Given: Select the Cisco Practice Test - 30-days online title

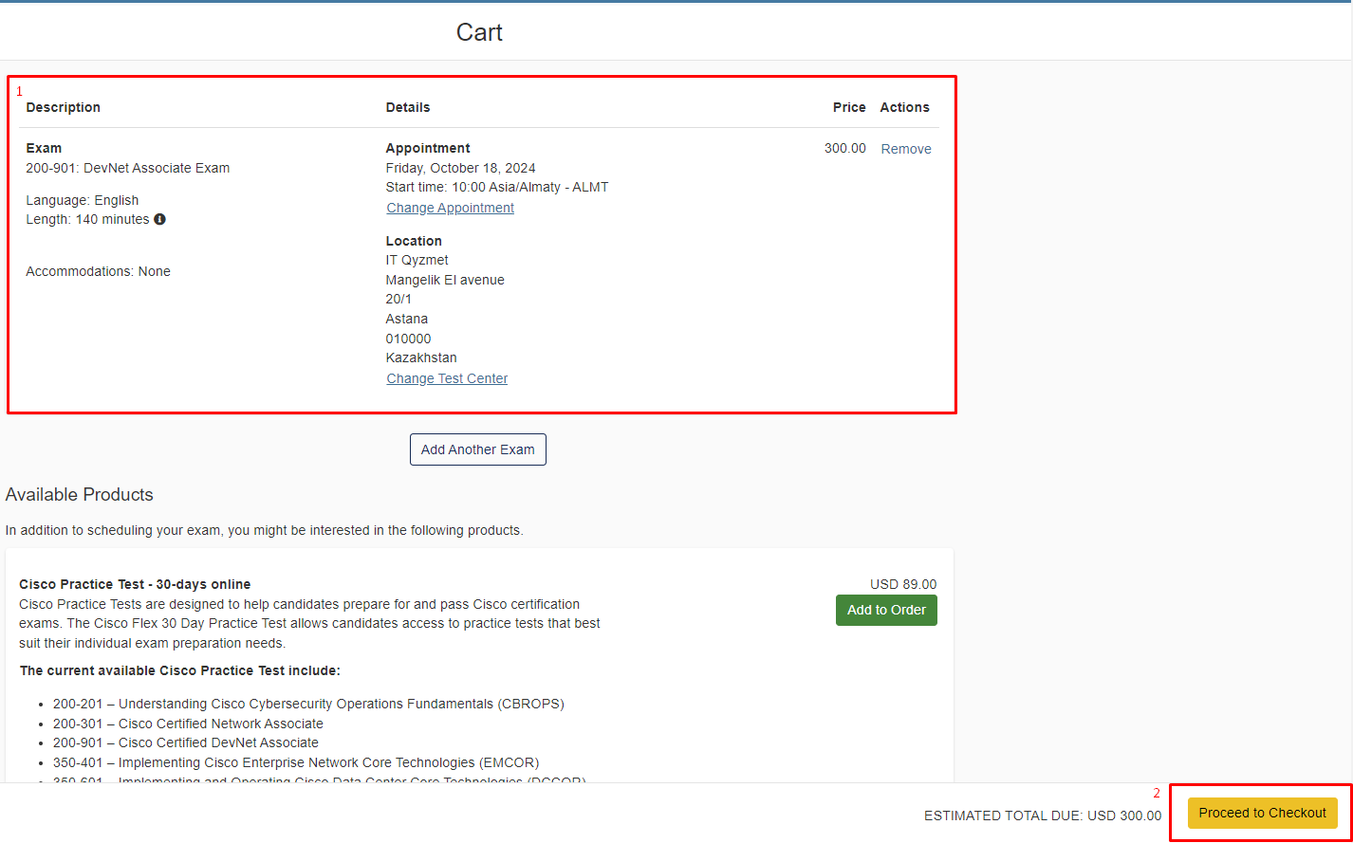Looking at the screenshot, I should point(135,584).
